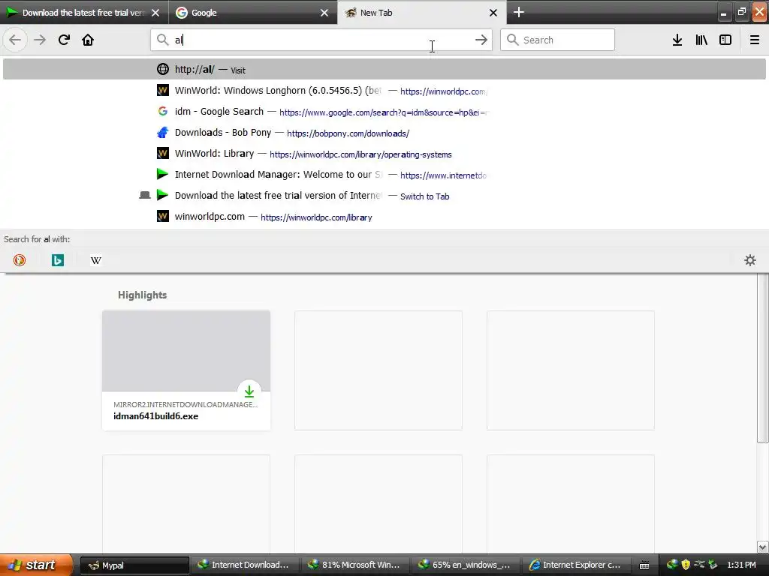Click in the address bar field
The height and width of the screenshot is (576, 769).
[x=321, y=40]
